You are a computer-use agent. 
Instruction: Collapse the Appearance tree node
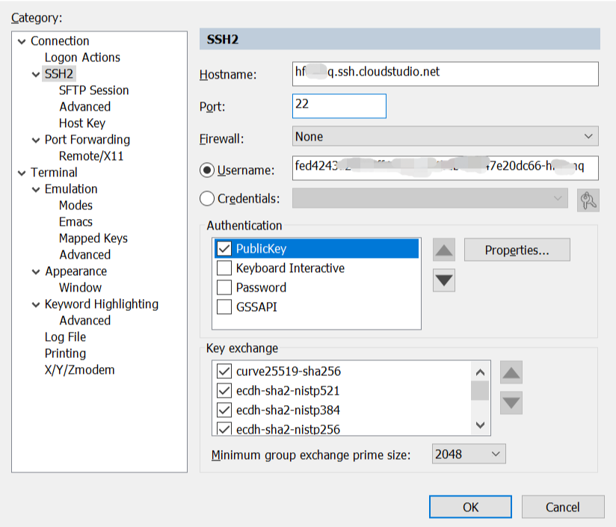(36, 272)
